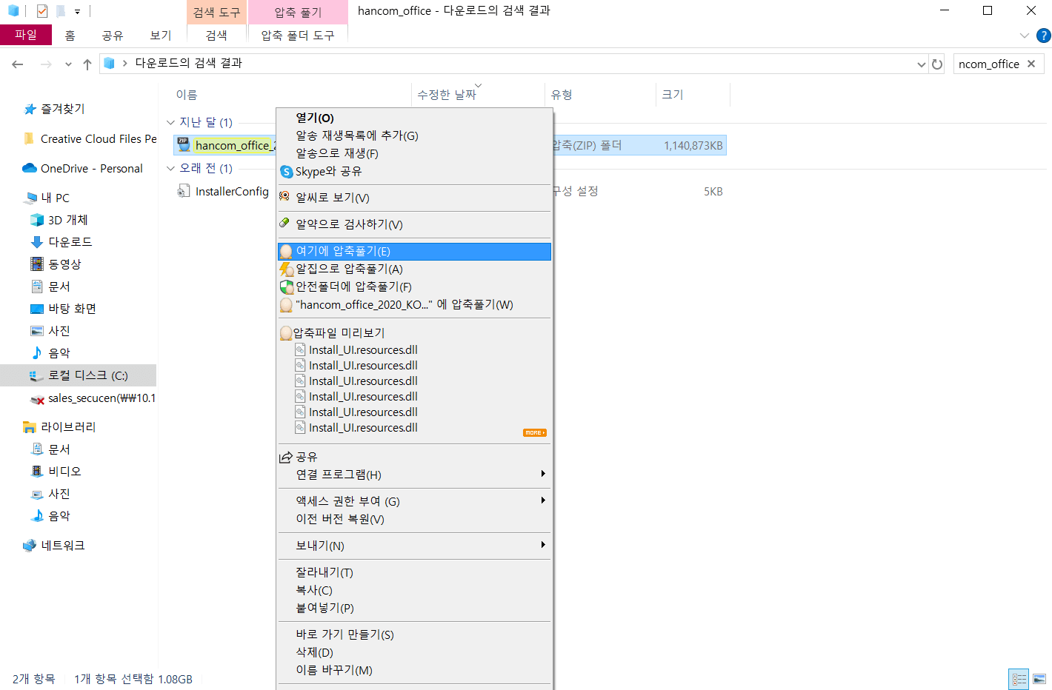
Task: Click the properties checkmark icon in title bar
Action: [42, 11]
